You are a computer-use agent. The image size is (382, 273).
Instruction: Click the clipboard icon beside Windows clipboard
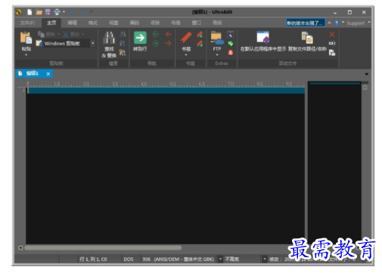pos(39,43)
